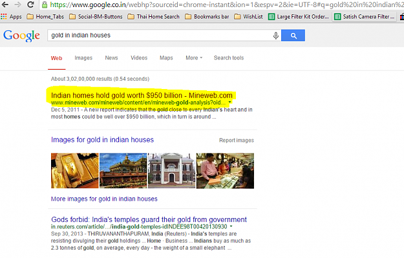Click the green HTTPS padlock icon
The width and height of the screenshot is (404, 258).
[45, 5]
